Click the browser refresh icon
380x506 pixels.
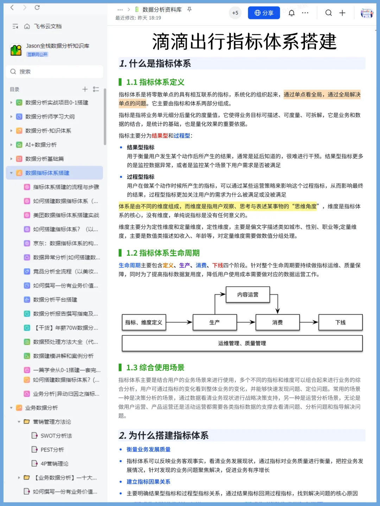click(37, 7)
